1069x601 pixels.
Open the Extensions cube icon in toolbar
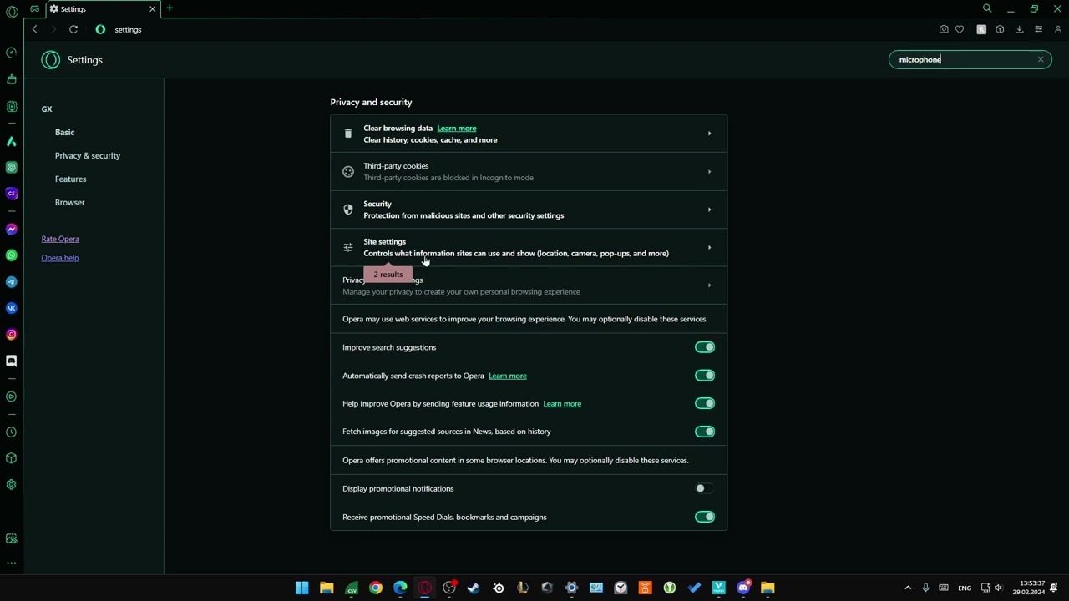pyautogui.click(x=1000, y=29)
